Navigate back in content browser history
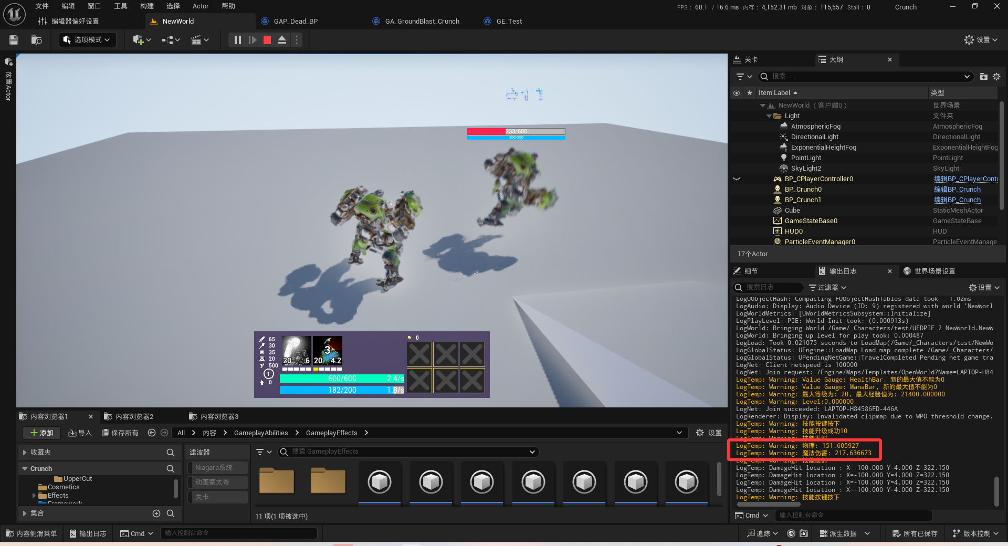This screenshot has width=1008, height=546. coord(152,433)
